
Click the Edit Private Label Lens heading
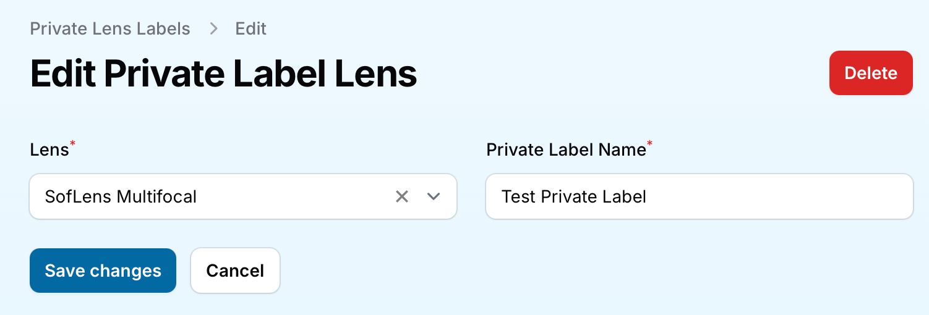click(x=223, y=74)
